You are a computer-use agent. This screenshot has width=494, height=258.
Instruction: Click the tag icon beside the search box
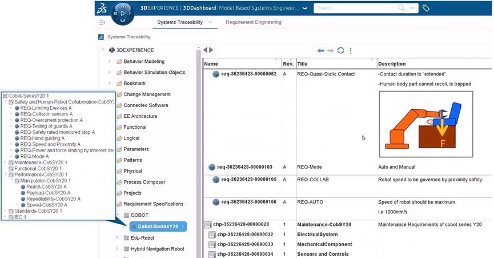[426, 8]
